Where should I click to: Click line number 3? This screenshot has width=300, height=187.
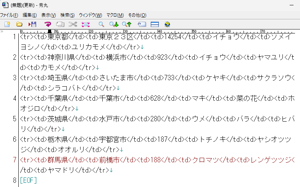pyautogui.click(x=15, y=78)
